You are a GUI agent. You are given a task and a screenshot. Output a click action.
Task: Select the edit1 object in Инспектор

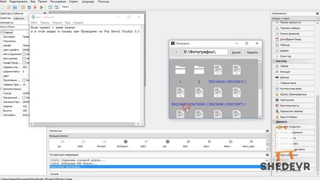pos(143,143)
